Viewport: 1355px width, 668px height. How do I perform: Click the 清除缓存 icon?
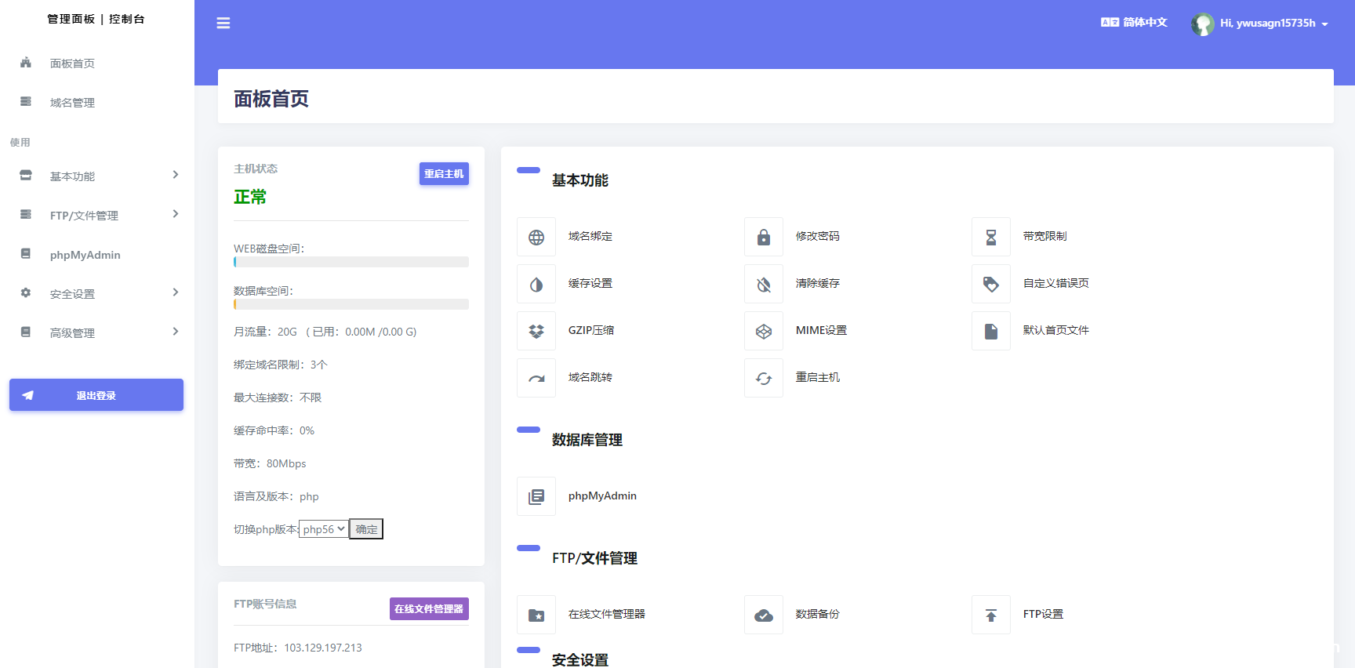(x=764, y=284)
